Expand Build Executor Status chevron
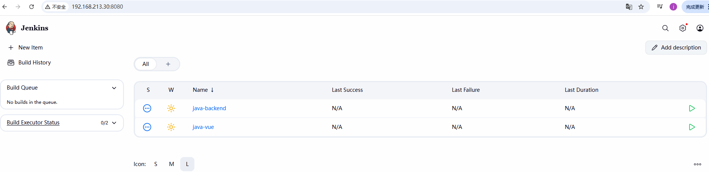 (114, 123)
